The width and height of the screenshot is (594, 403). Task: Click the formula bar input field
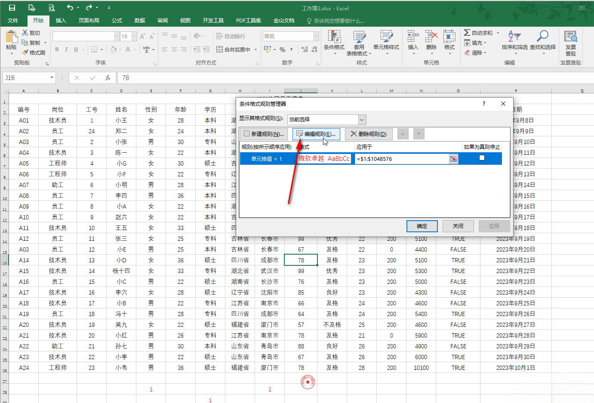[355, 78]
